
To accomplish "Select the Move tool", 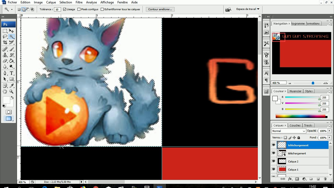I will pos(11,31).
